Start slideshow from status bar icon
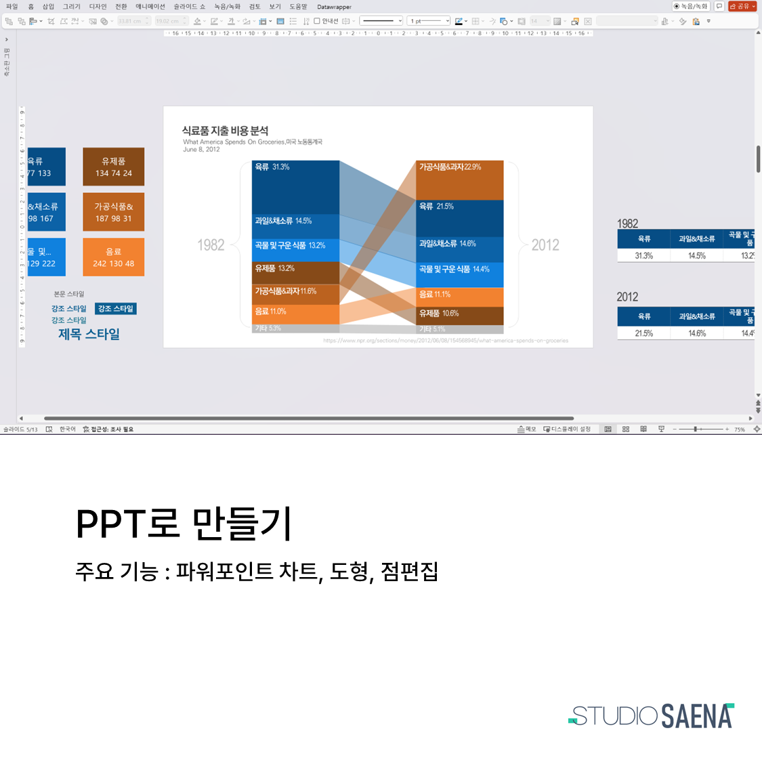762x762 pixels. click(x=661, y=429)
